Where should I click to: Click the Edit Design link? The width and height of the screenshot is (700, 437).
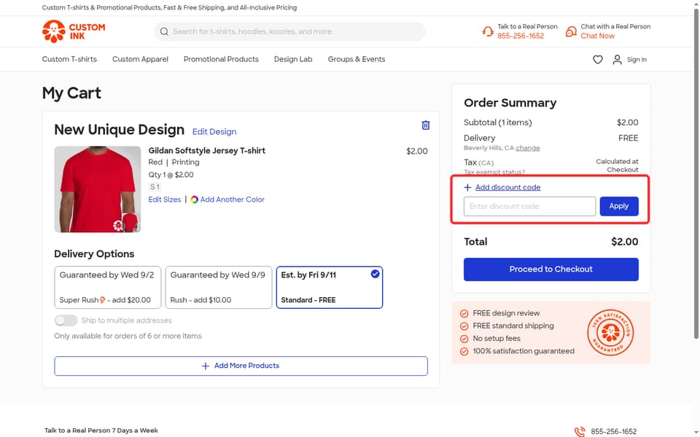pos(214,132)
